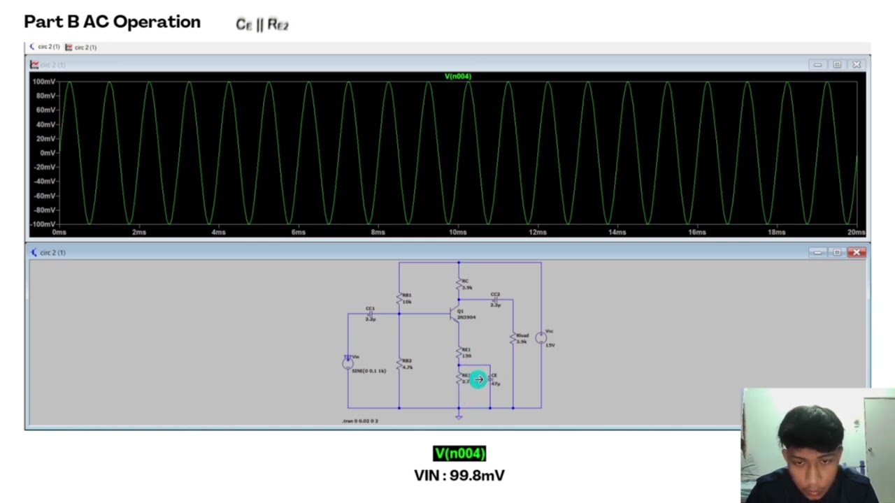Click the ground symbol below the schematic
This screenshot has width=895, height=503.
click(459, 417)
